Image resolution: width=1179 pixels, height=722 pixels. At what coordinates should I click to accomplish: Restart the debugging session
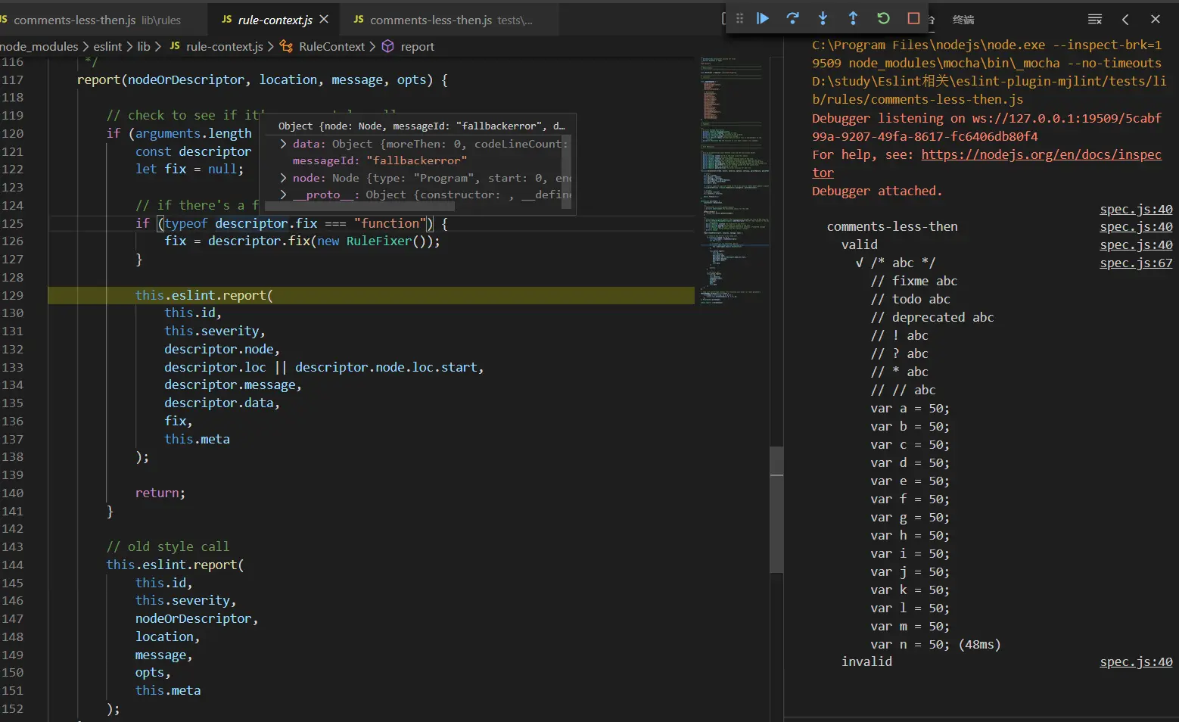pyautogui.click(x=883, y=19)
